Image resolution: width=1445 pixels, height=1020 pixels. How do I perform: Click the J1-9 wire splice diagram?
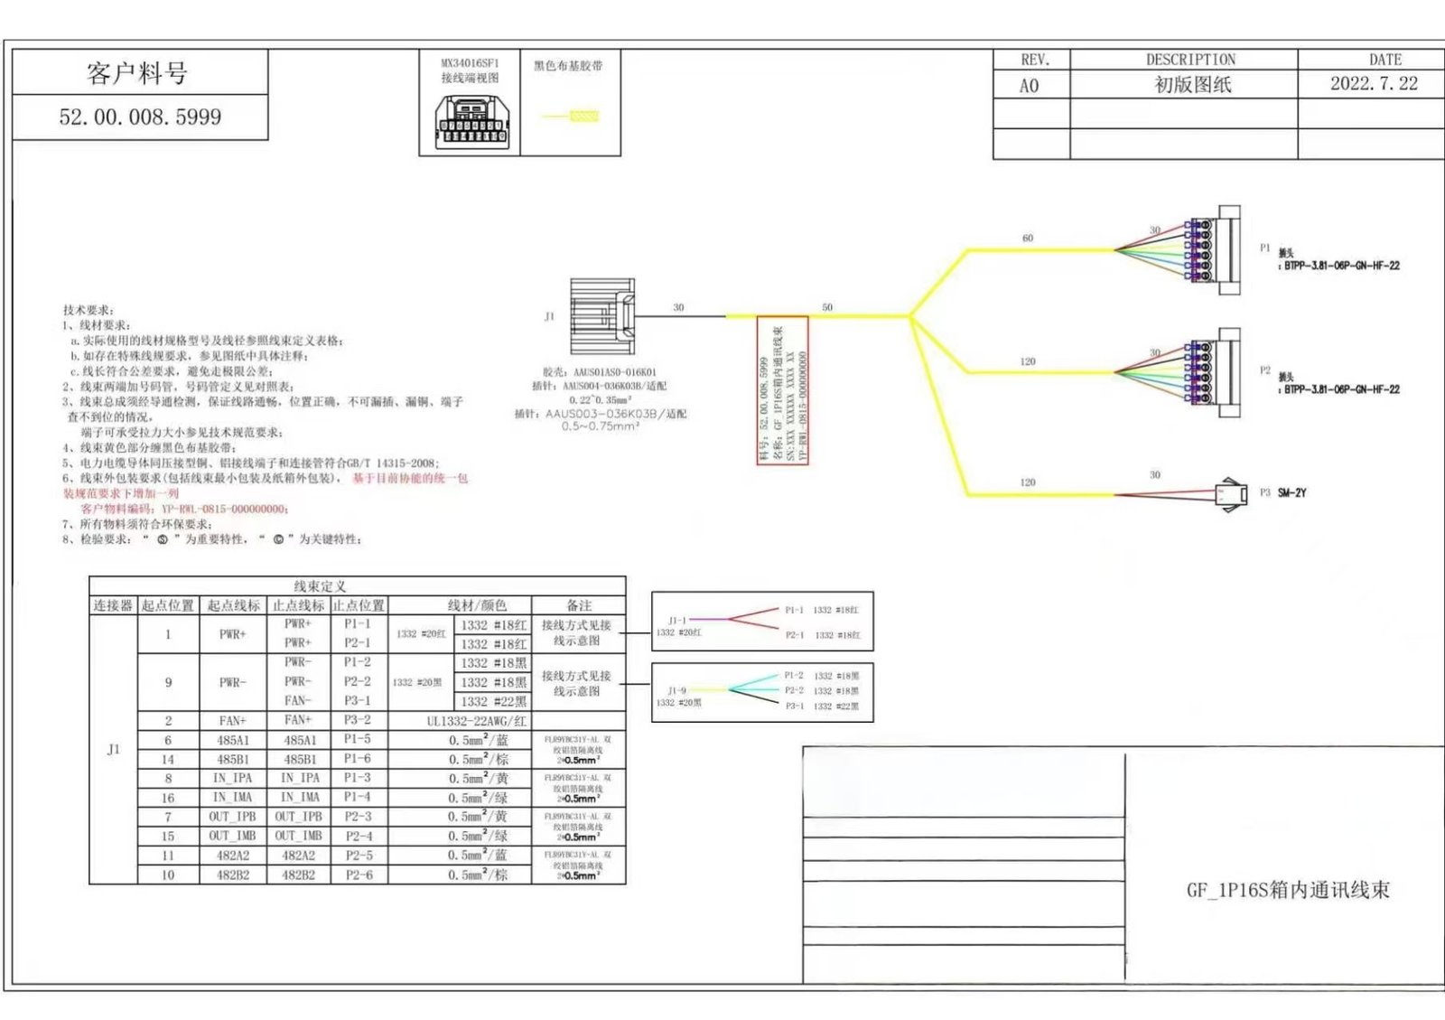point(762,691)
